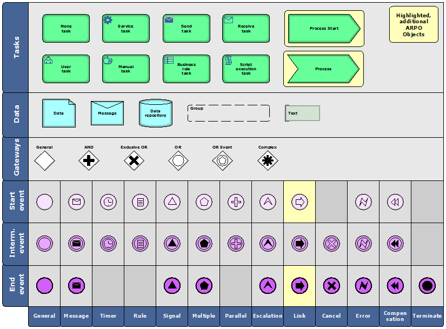Select the Service task shape
Image resolution: width=446 pixels, height=329 pixels.
click(126, 29)
